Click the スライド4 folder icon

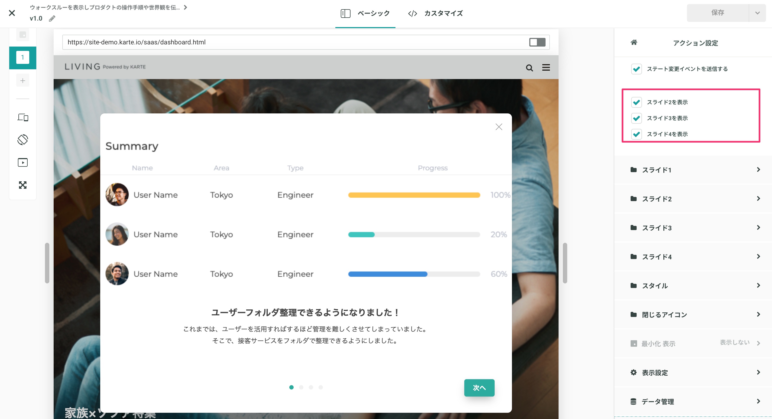tap(633, 256)
